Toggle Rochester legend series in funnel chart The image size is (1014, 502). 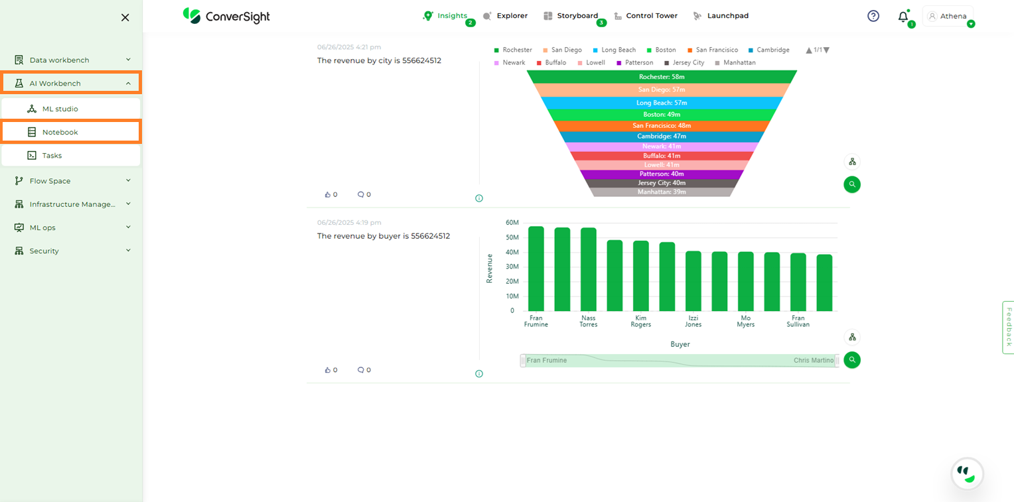(513, 50)
